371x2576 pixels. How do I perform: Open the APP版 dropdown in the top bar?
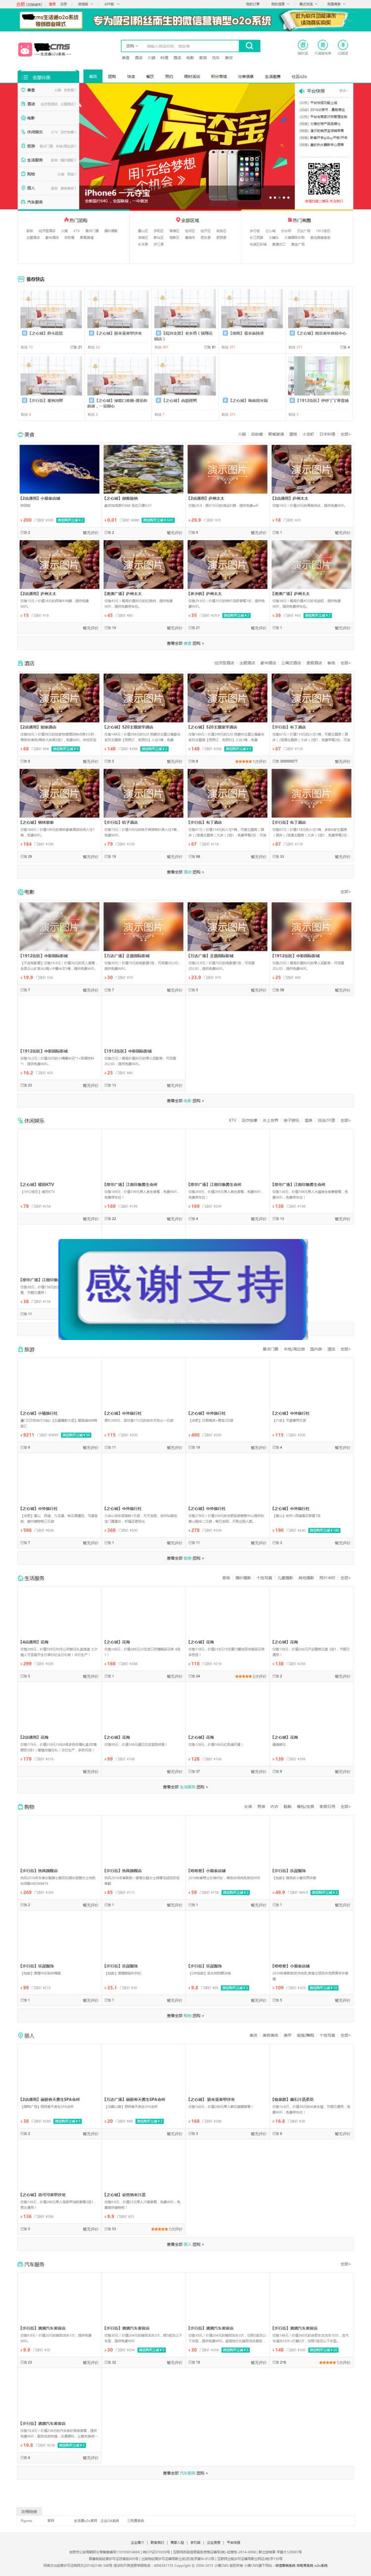click(111, 4)
